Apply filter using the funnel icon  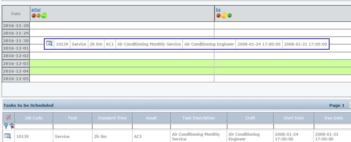tap(6, 126)
